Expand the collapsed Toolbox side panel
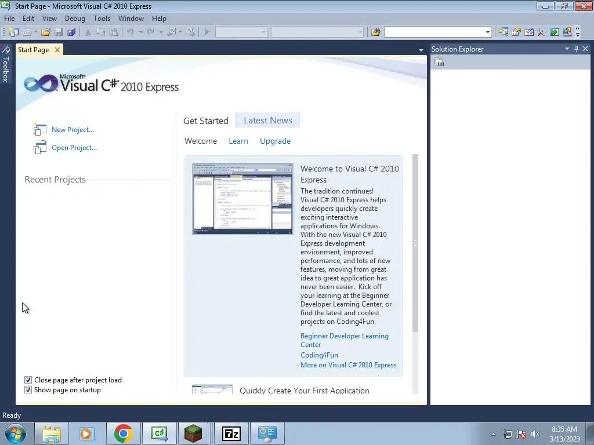This screenshot has width=594, height=445. 6,64
